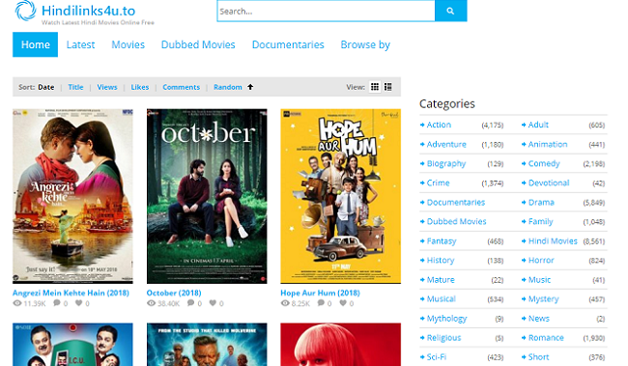Screen dimensions: 628x366
Task: Expand the Browse by menu
Action: [365, 44]
